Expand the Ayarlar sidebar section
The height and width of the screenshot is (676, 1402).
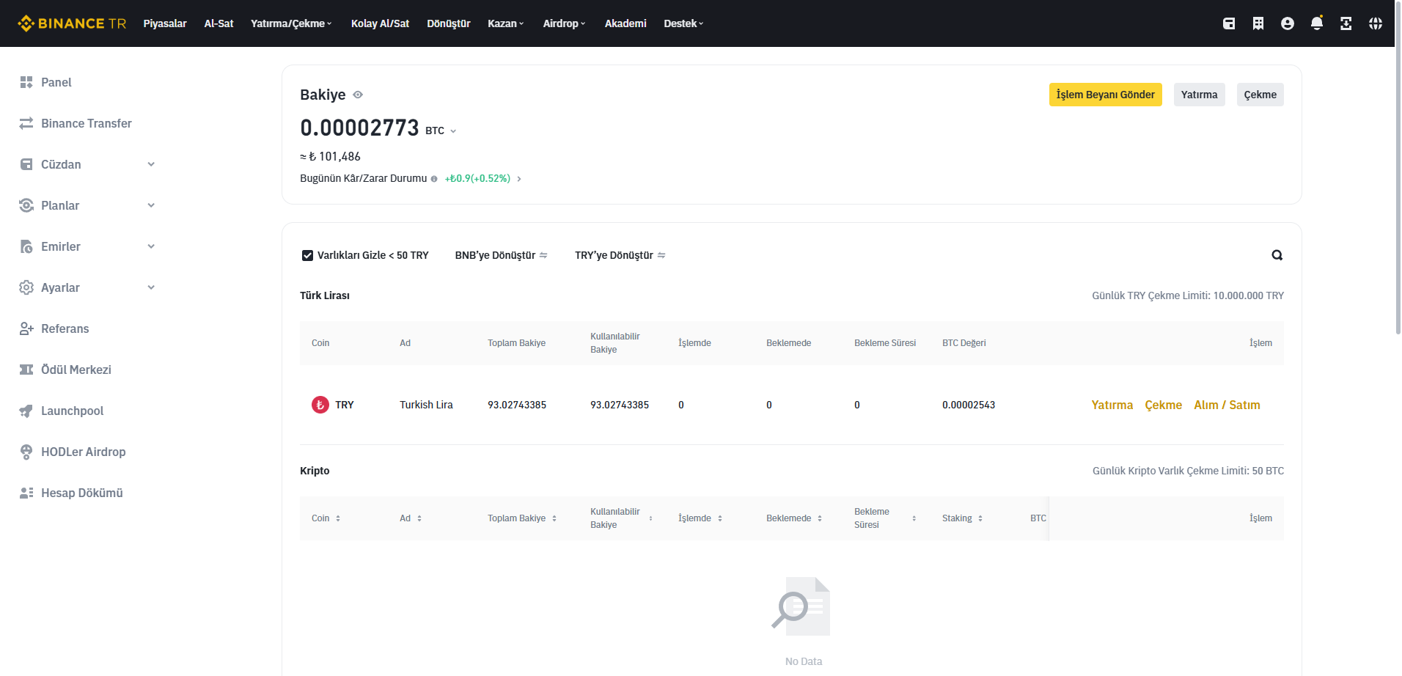coord(151,287)
